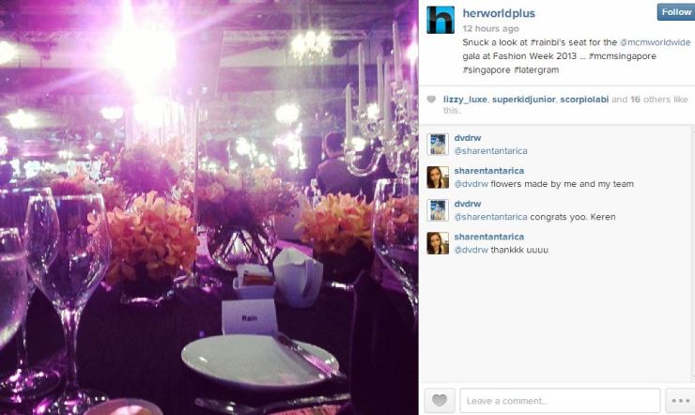Open dvdrw's avatar on the first comment
The width and height of the screenshot is (695, 415).
[438, 145]
